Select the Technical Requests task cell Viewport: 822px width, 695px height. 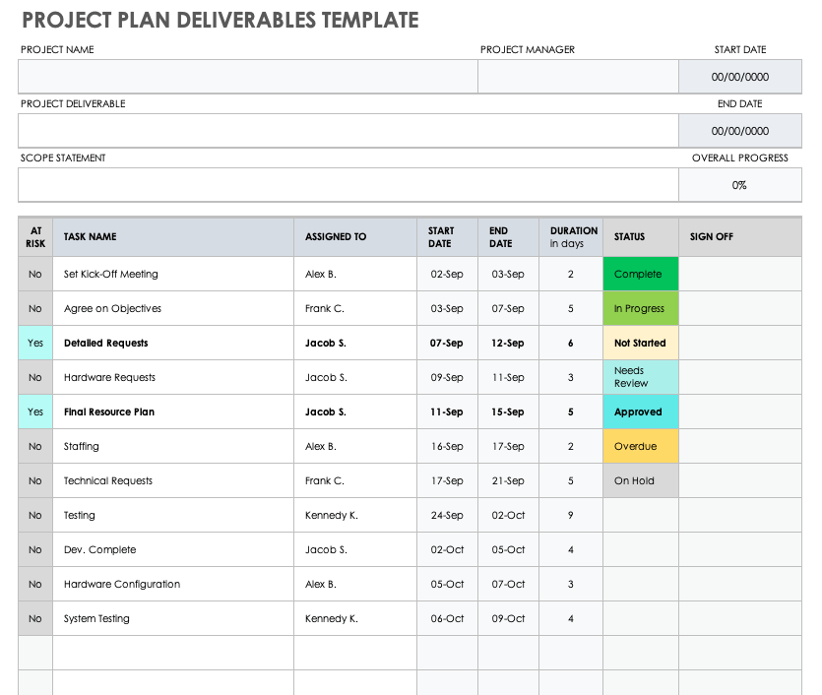click(x=173, y=480)
